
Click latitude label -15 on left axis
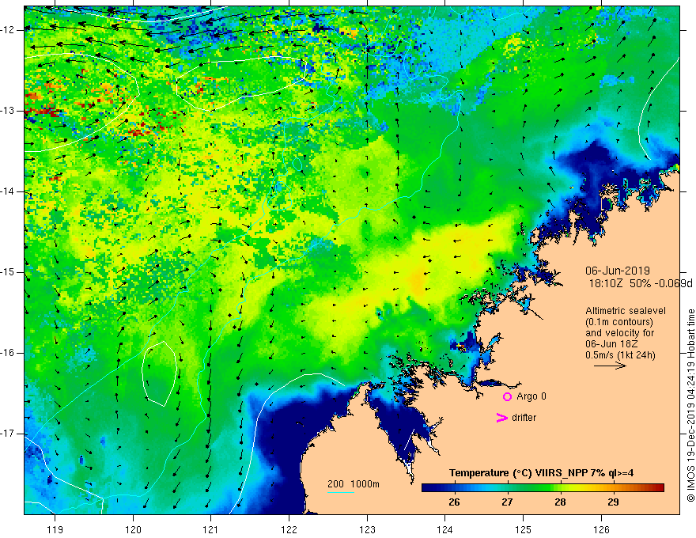pos(8,272)
